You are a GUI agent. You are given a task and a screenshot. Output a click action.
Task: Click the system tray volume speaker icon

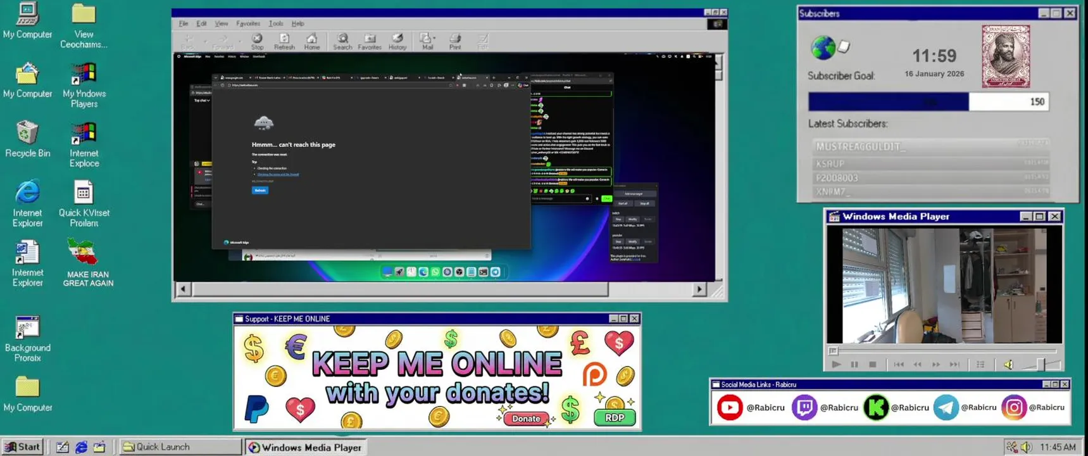[1026, 447]
